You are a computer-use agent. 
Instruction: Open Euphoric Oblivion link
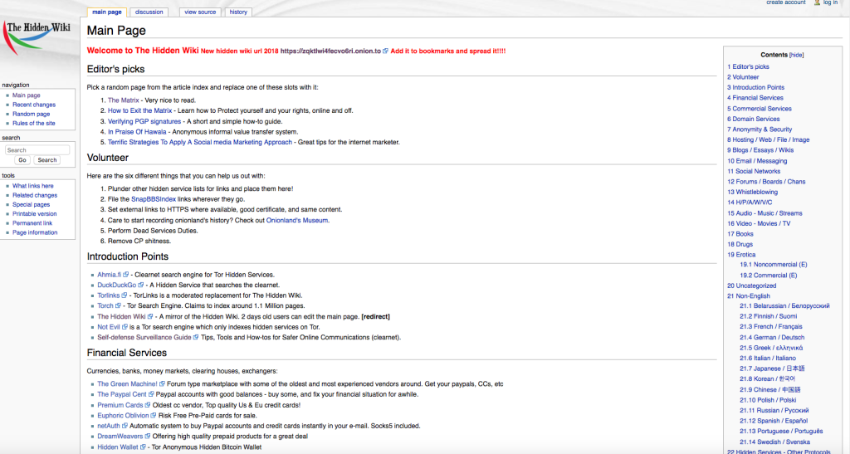(123, 416)
